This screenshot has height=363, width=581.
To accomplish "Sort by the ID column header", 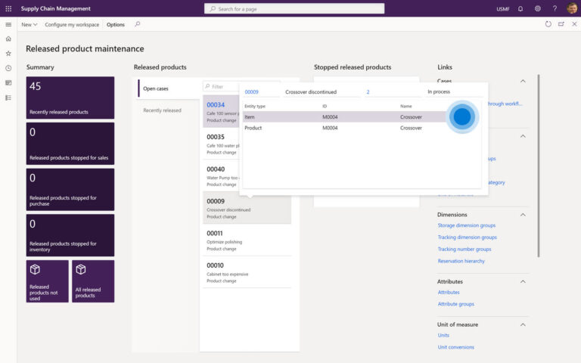I will [x=325, y=106].
